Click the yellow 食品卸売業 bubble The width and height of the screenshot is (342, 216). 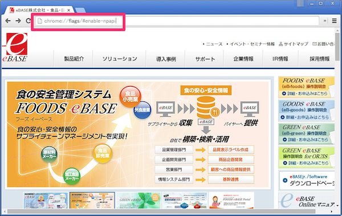(x=103, y=154)
